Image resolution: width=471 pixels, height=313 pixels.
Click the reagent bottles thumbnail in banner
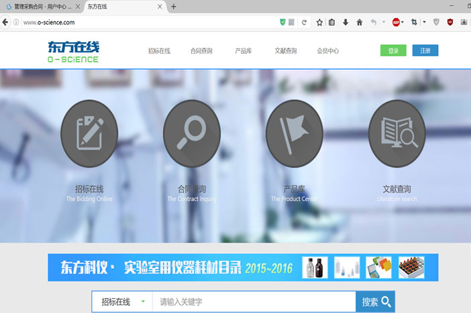tap(315, 267)
